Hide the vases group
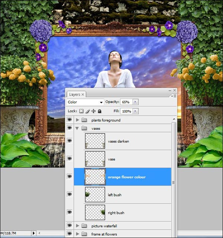Image resolution: width=223 pixels, height=238 pixels. click(70, 128)
